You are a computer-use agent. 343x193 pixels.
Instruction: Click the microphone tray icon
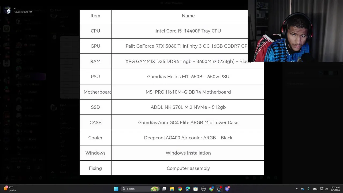(x=308, y=189)
